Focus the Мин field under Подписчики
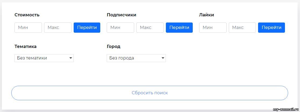Screen dimensions: 300x112 [120, 28]
